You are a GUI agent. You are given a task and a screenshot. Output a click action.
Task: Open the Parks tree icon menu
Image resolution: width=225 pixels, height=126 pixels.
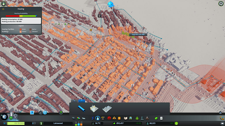point(137,118)
